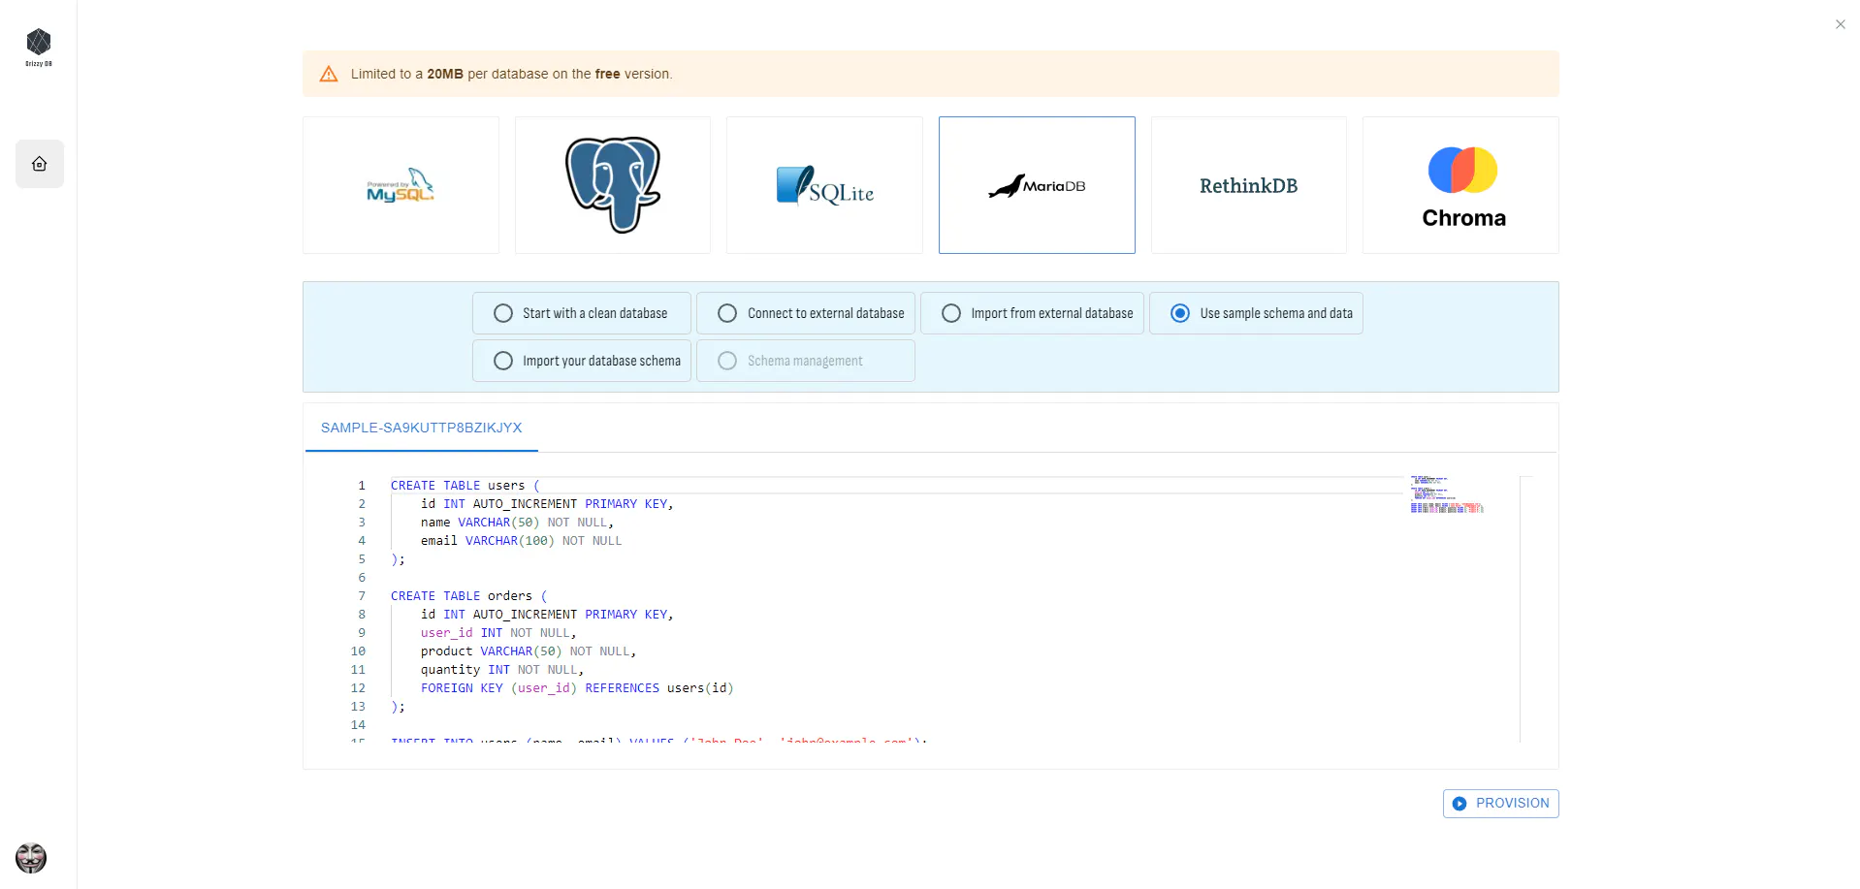Choose the SQLite database card
The image size is (1860, 889).
click(x=824, y=185)
